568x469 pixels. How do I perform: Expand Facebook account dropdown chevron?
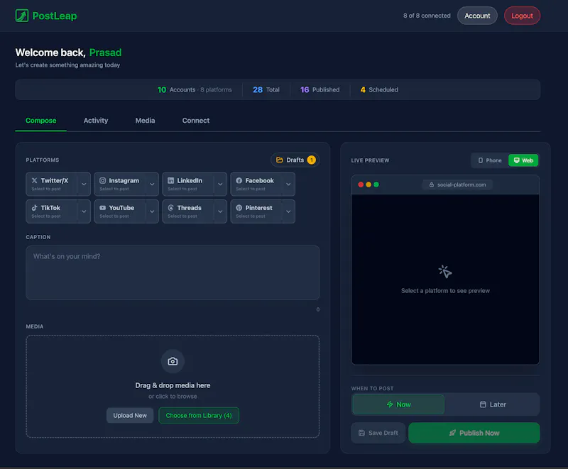(288, 184)
